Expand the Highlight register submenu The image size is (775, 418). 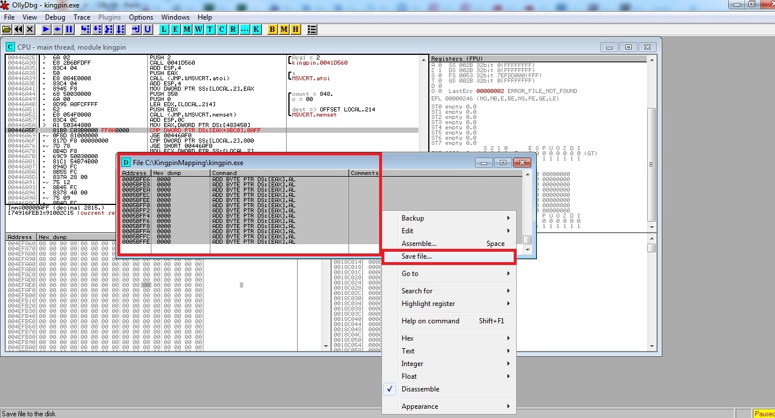coord(448,304)
